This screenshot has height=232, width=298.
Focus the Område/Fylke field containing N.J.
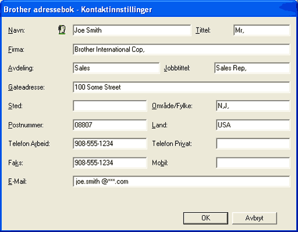click(253, 106)
